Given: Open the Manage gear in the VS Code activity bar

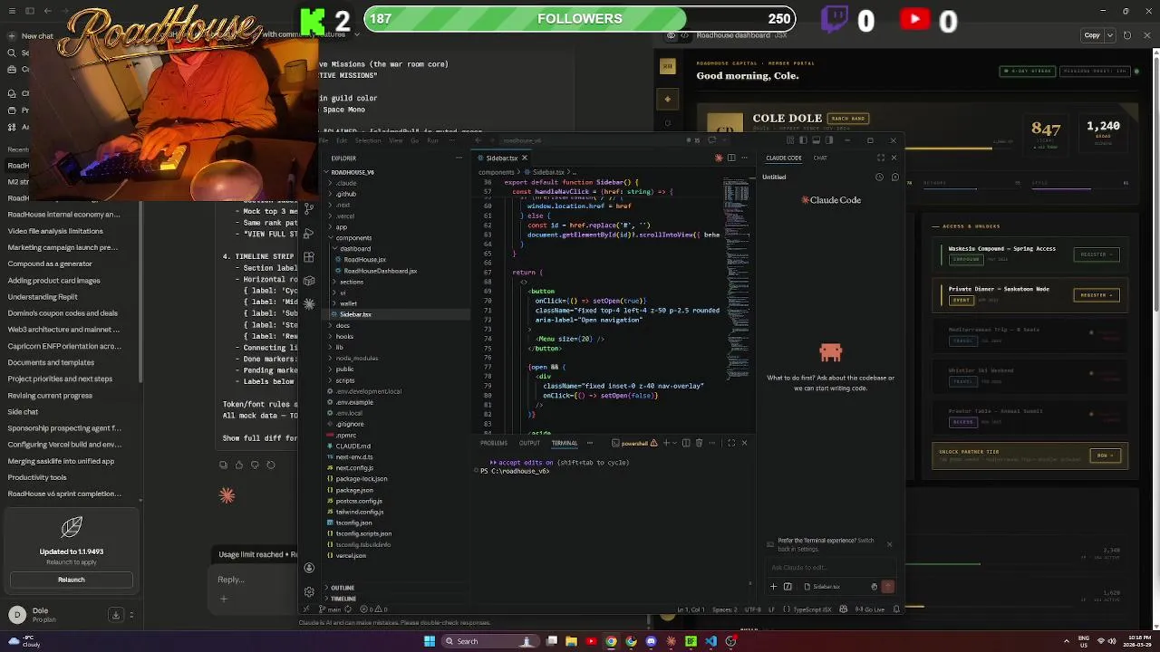Looking at the screenshot, I should click(x=309, y=591).
